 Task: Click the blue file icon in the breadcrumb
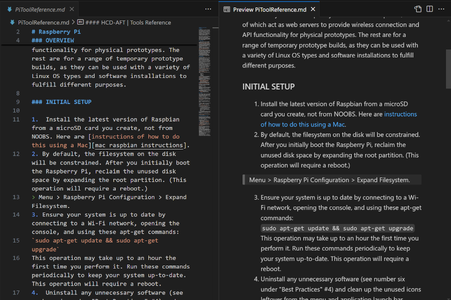12,22
